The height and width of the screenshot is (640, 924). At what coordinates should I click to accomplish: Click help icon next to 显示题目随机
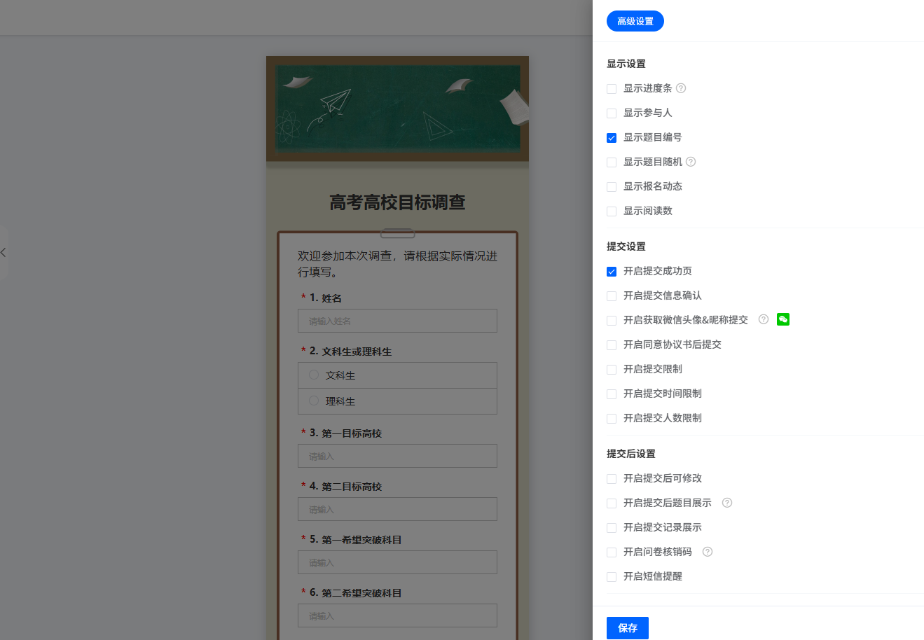pyautogui.click(x=691, y=162)
